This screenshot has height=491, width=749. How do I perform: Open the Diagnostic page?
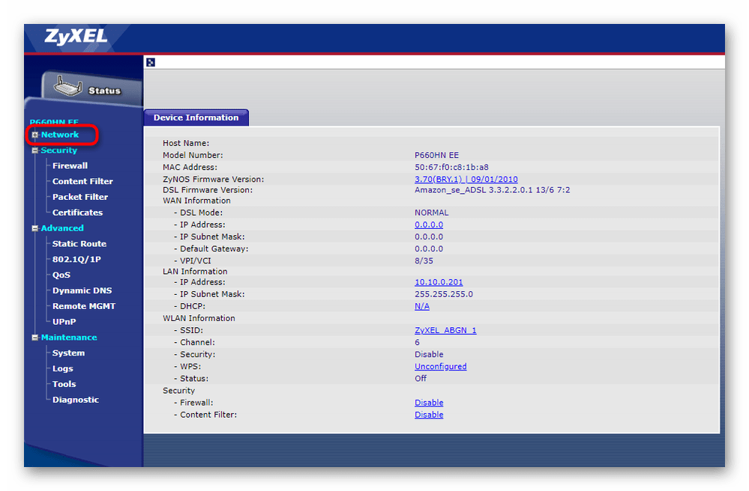click(75, 400)
